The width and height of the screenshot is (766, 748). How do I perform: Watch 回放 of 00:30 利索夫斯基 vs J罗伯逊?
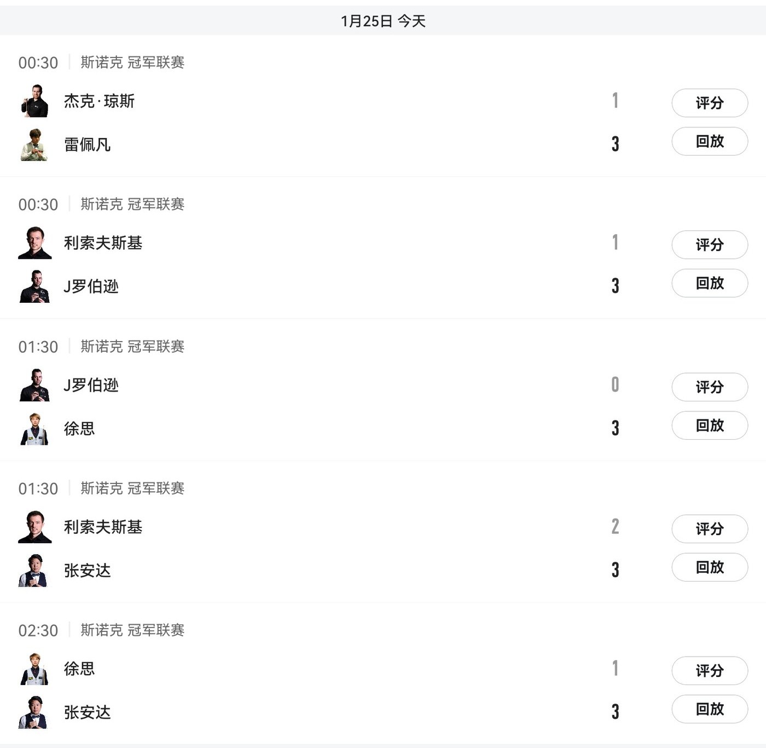coord(709,283)
